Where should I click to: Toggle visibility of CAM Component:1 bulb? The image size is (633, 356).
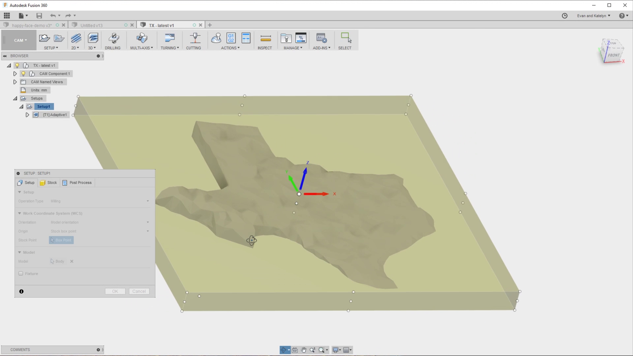(23, 74)
